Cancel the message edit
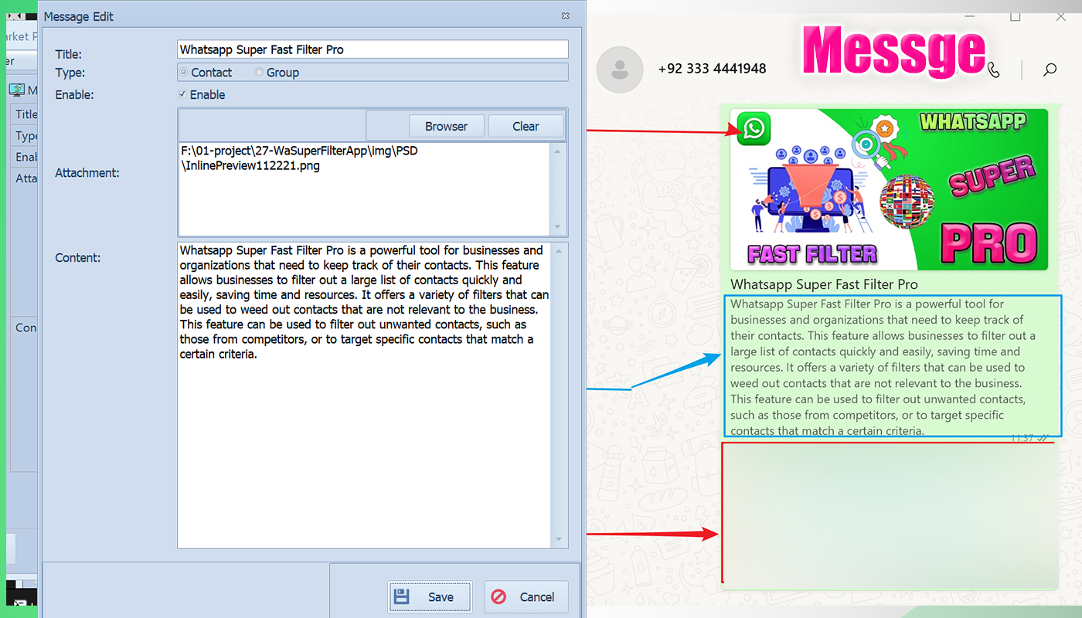Screen dimensions: 1082x618 click(526, 596)
